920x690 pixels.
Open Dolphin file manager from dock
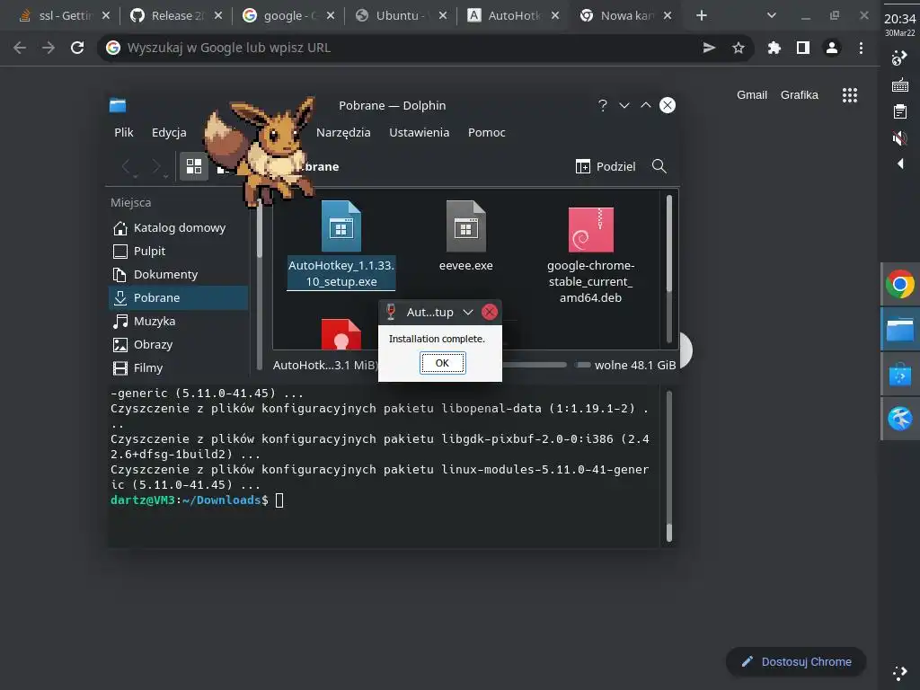click(x=900, y=330)
